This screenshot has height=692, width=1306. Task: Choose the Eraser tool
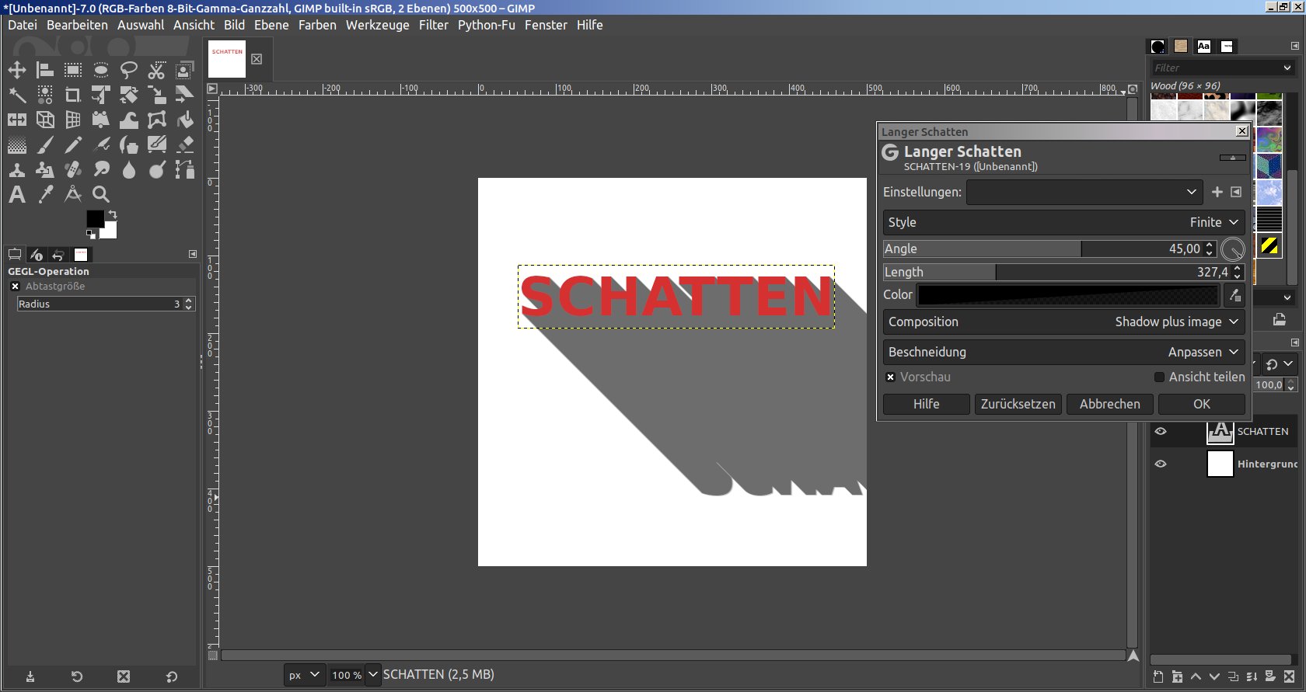[x=185, y=145]
